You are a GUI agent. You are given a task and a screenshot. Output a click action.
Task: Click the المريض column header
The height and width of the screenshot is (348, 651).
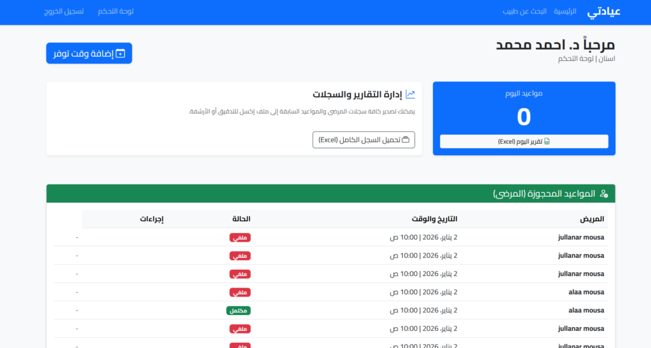[592, 219]
